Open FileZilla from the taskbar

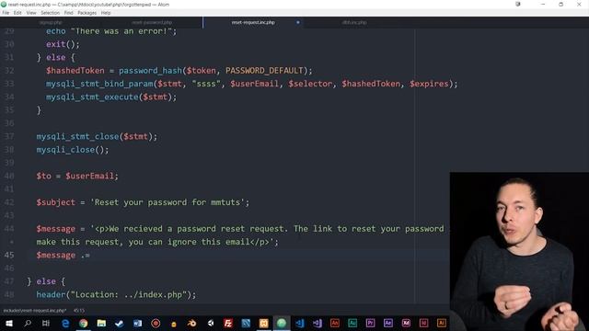pos(227,323)
